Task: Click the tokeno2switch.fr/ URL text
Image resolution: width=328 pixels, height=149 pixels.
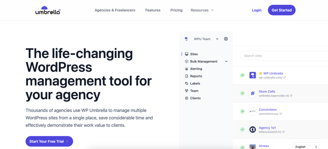Action: (x=270, y=132)
